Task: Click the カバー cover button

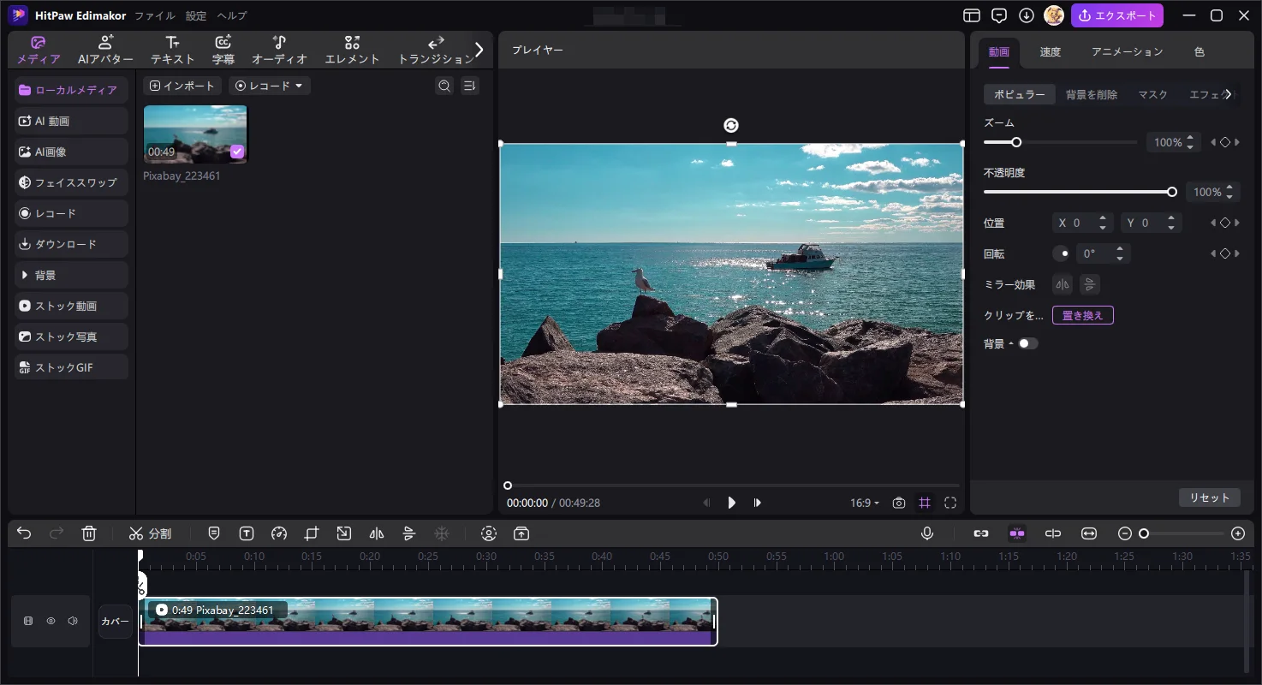Action: click(116, 622)
